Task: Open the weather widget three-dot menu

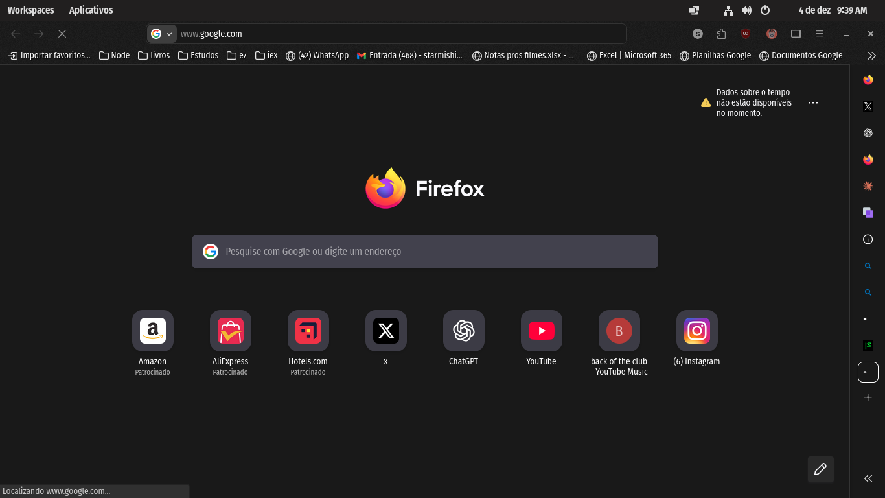Action: [x=813, y=102]
